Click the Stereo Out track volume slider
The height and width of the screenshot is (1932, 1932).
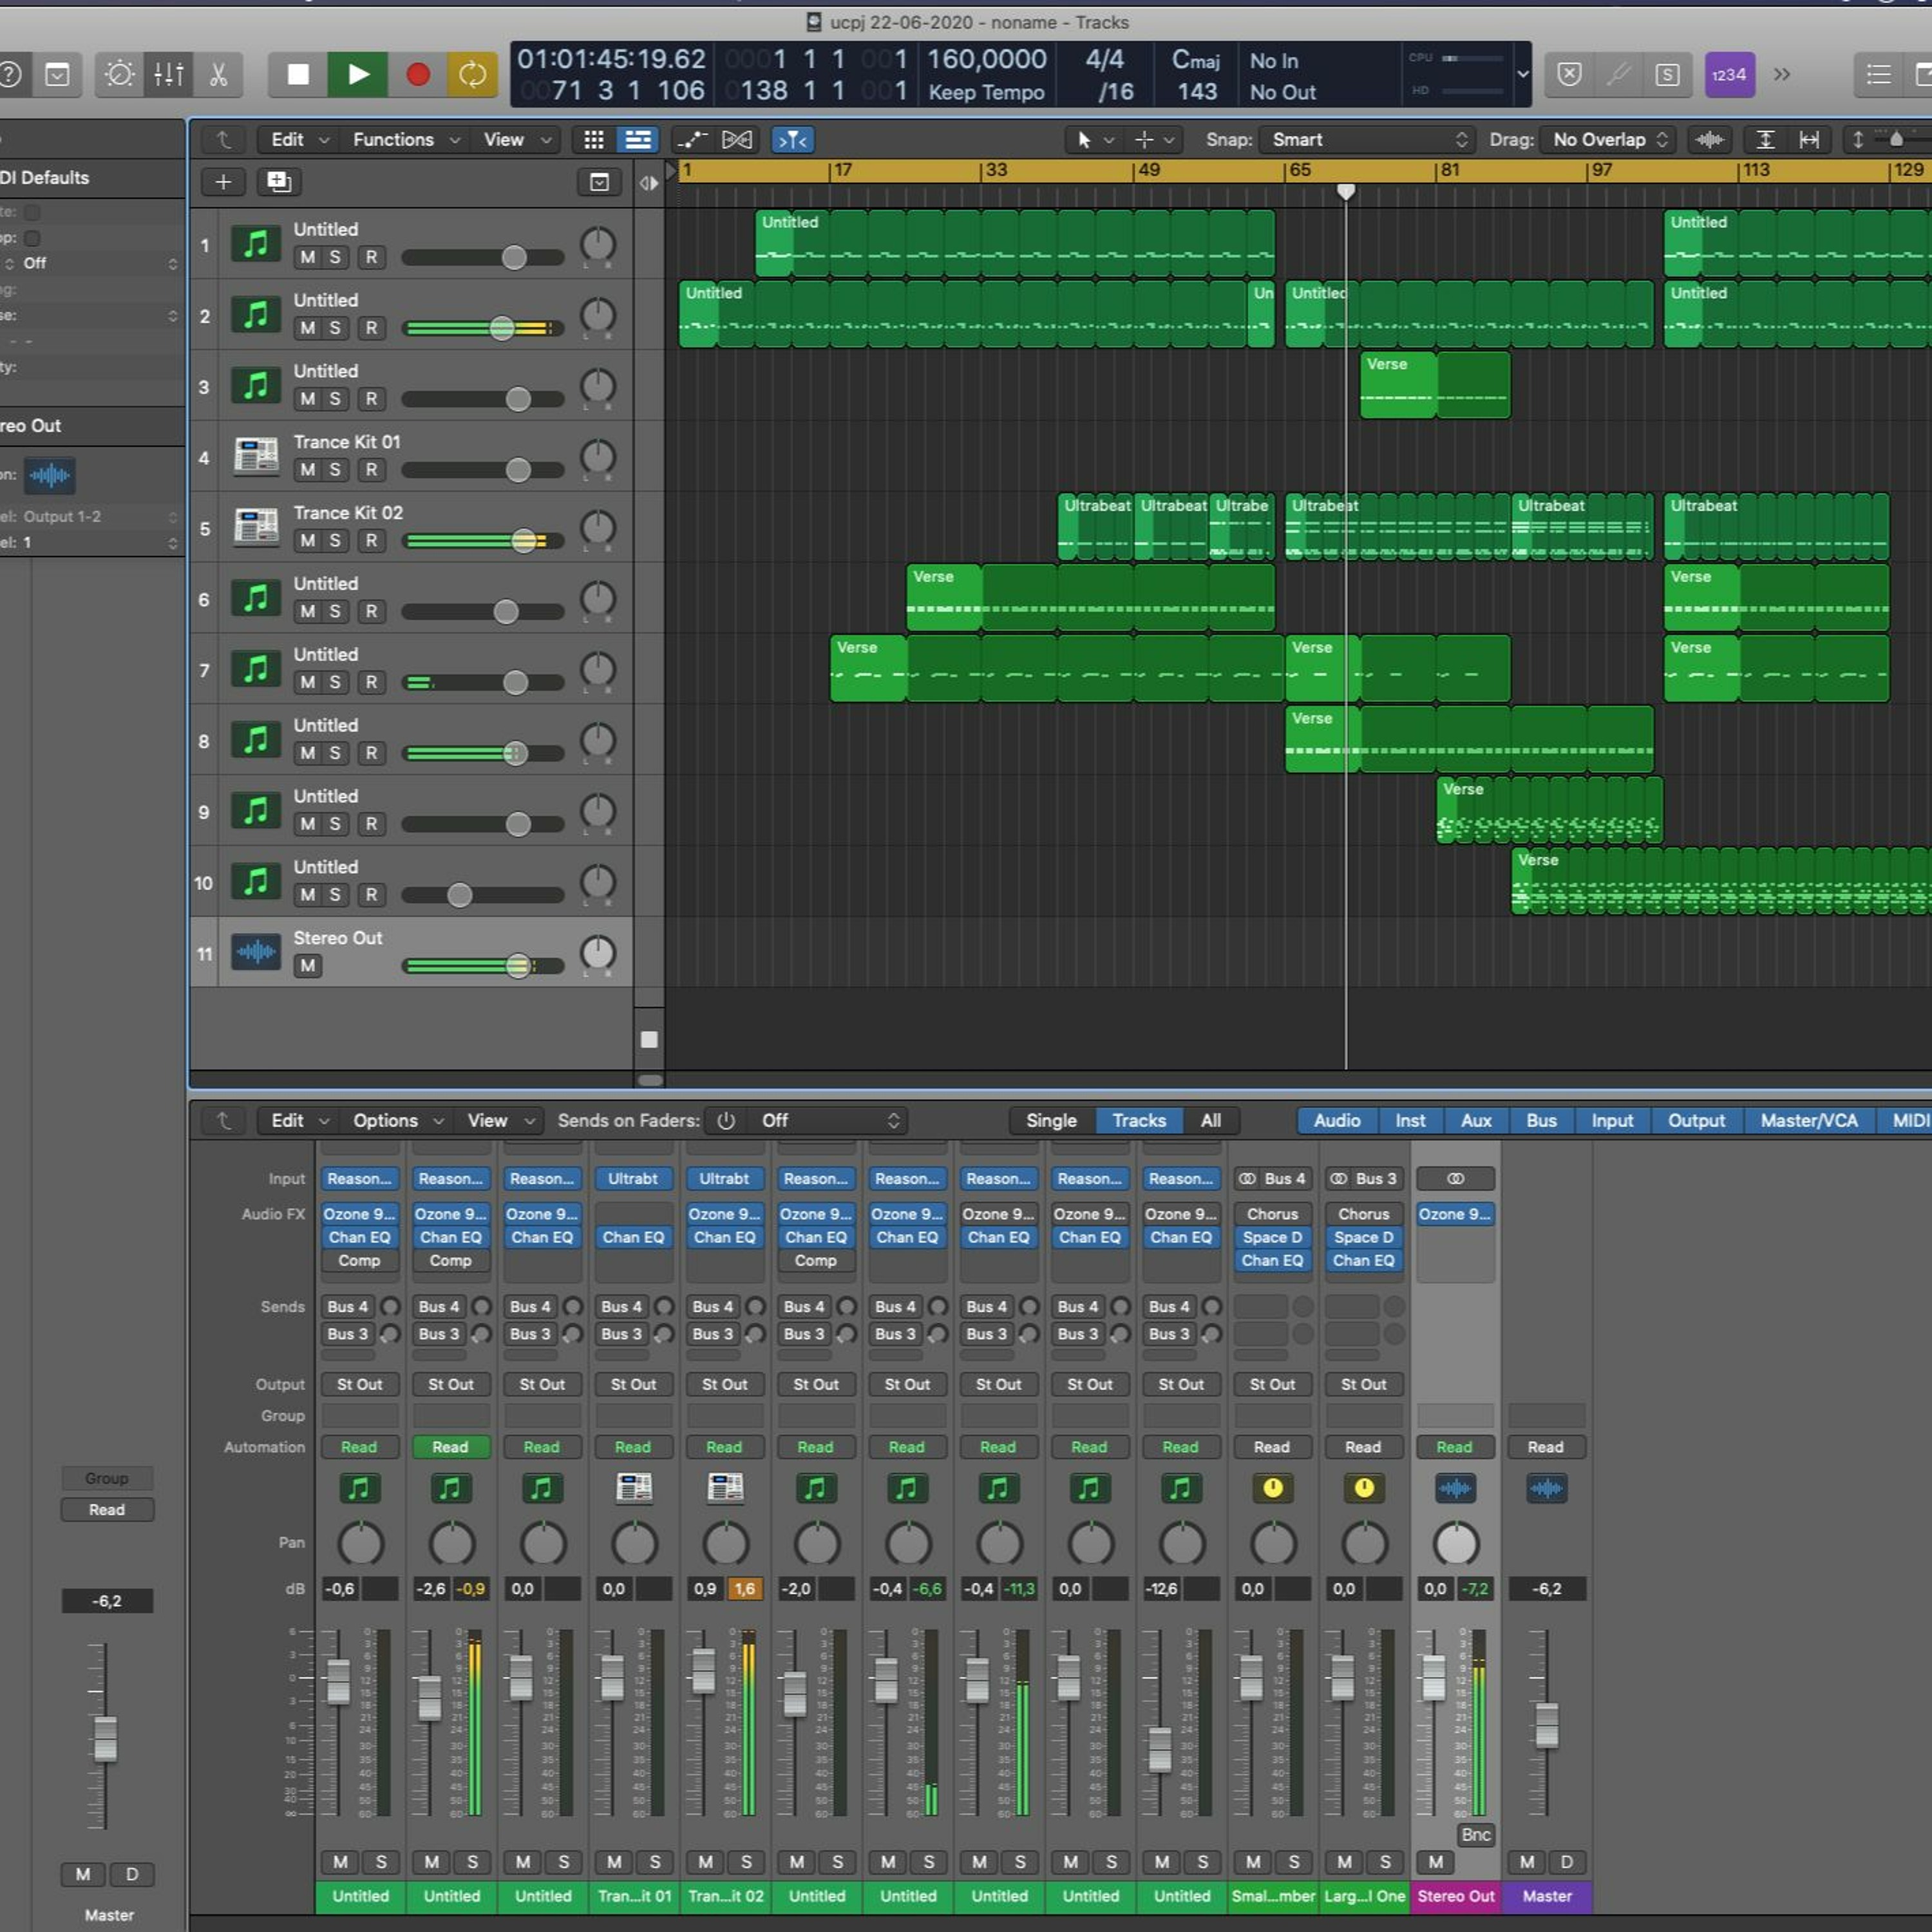[517, 966]
